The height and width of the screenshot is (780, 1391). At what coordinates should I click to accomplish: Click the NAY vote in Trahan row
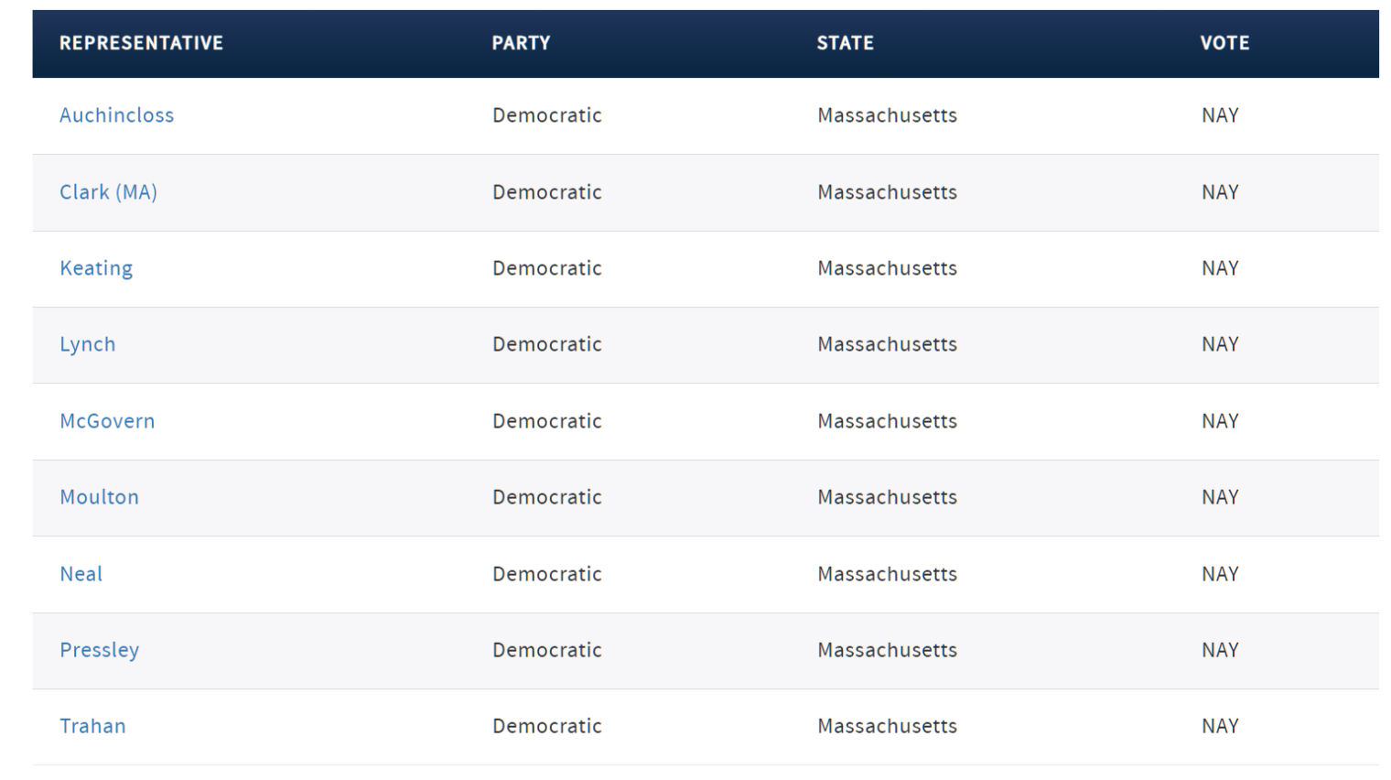point(1220,726)
